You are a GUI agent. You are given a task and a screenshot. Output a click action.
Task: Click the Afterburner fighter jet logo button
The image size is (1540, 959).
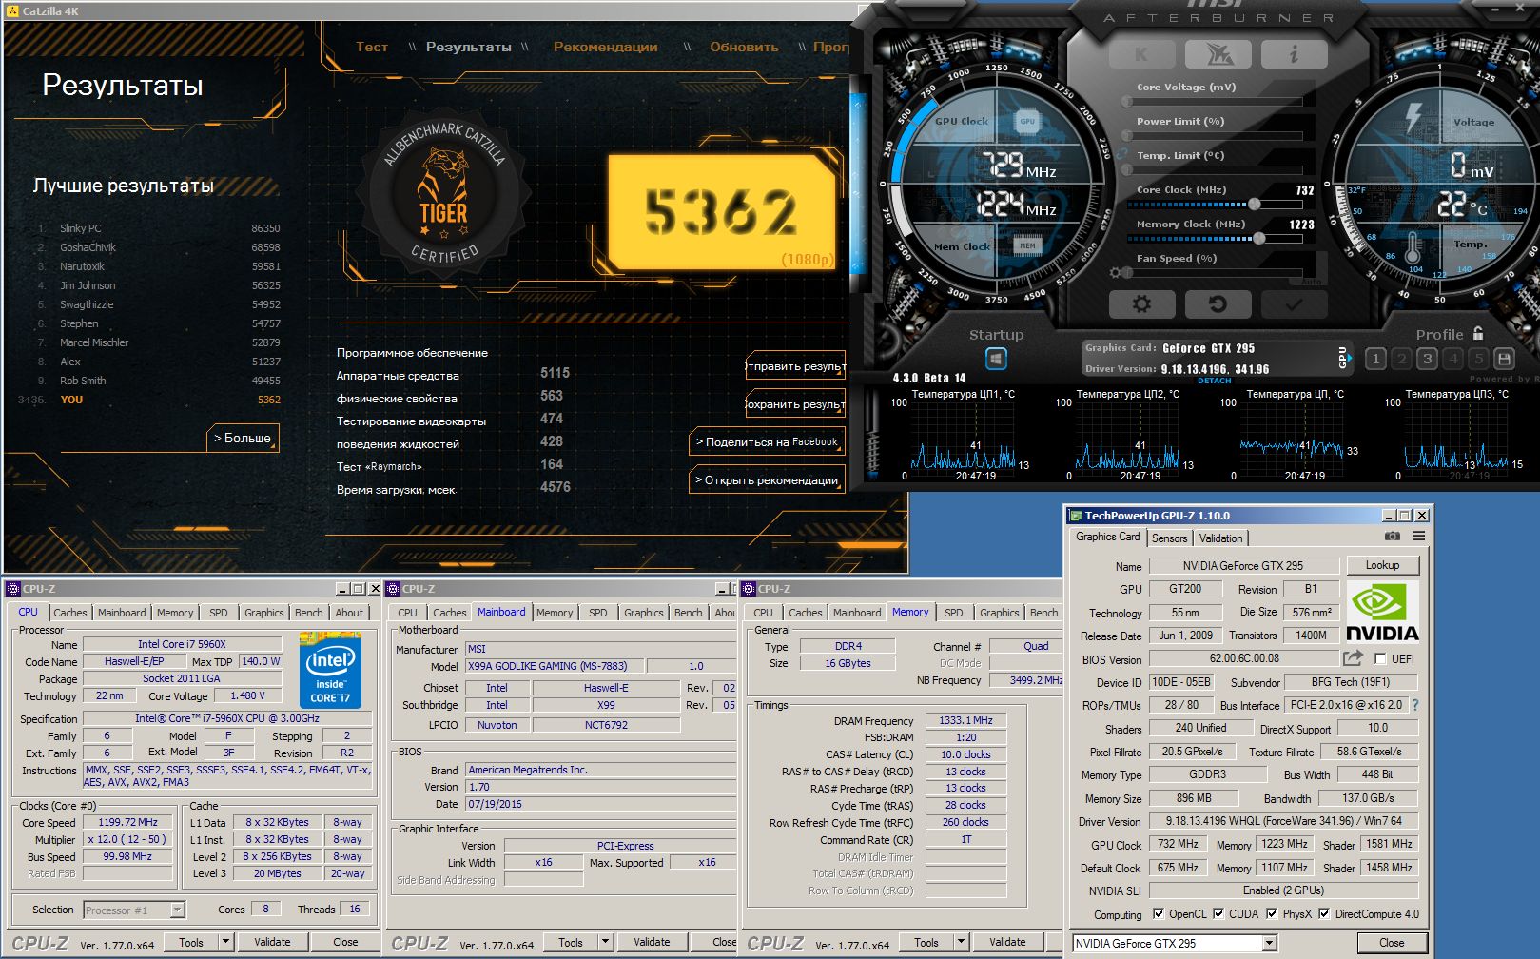coord(1218,54)
